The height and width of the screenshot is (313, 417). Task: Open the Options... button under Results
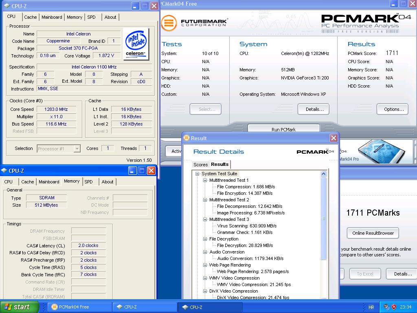[393, 109]
